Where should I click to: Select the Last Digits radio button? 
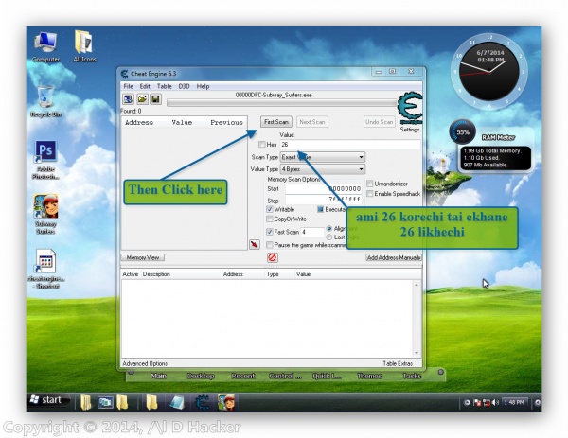pyautogui.click(x=329, y=237)
